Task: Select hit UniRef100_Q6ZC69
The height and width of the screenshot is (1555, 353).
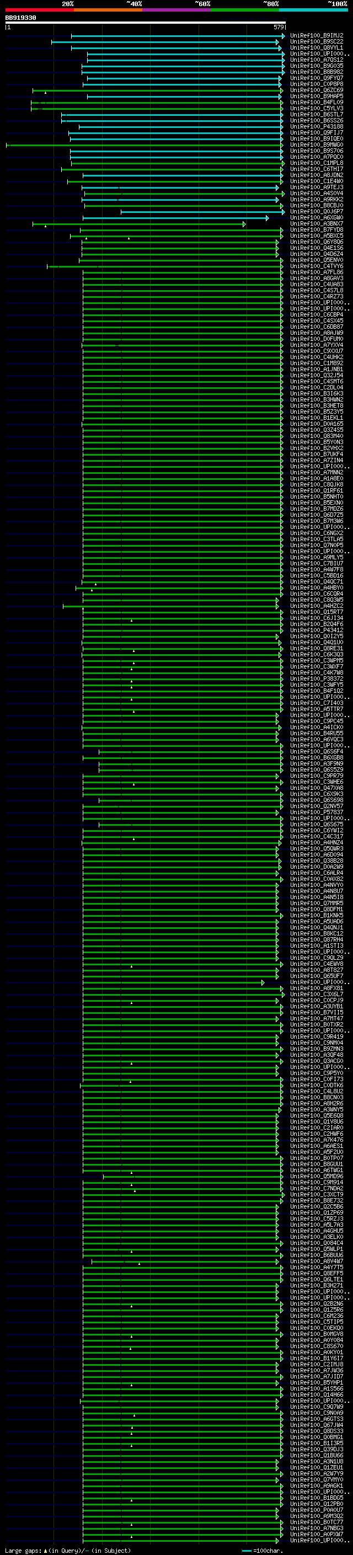Action: coord(317,90)
